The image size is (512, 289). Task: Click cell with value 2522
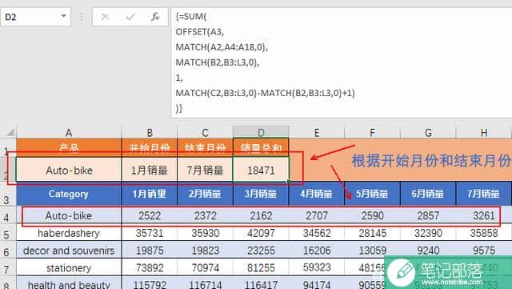[x=150, y=215]
